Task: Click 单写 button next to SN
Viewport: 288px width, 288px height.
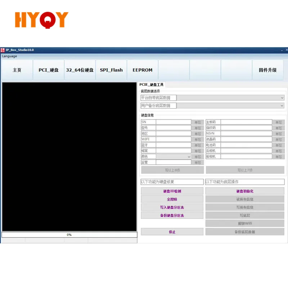Action: [x=198, y=122]
